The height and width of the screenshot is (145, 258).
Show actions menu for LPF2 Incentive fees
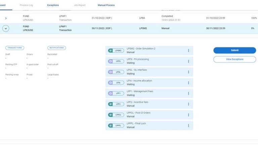click(x=188, y=104)
